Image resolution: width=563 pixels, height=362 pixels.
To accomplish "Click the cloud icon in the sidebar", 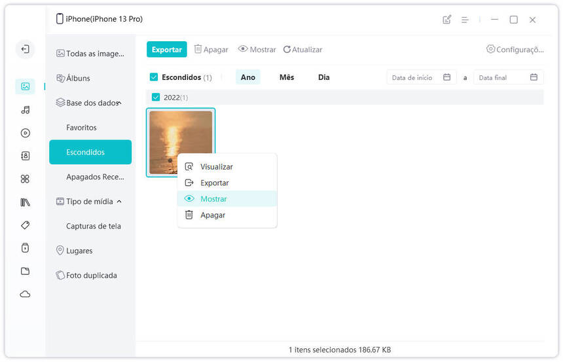I will click(25, 294).
